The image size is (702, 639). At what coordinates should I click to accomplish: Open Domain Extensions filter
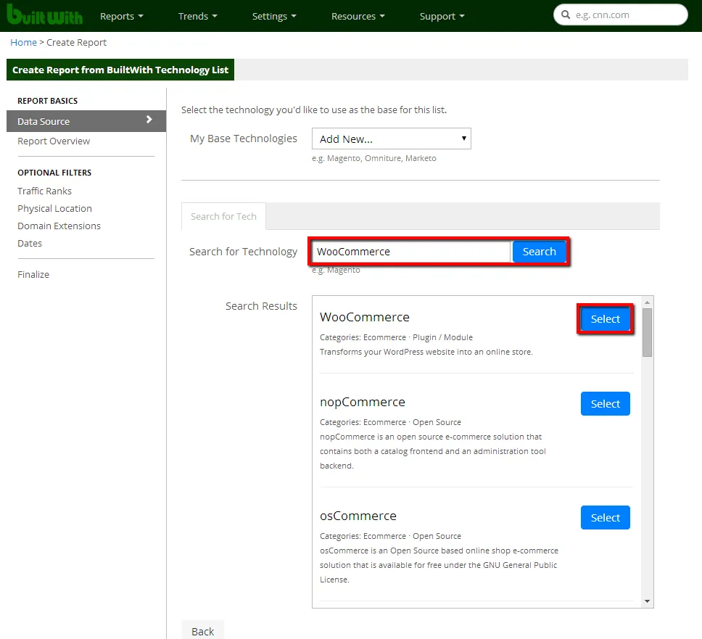coord(59,226)
